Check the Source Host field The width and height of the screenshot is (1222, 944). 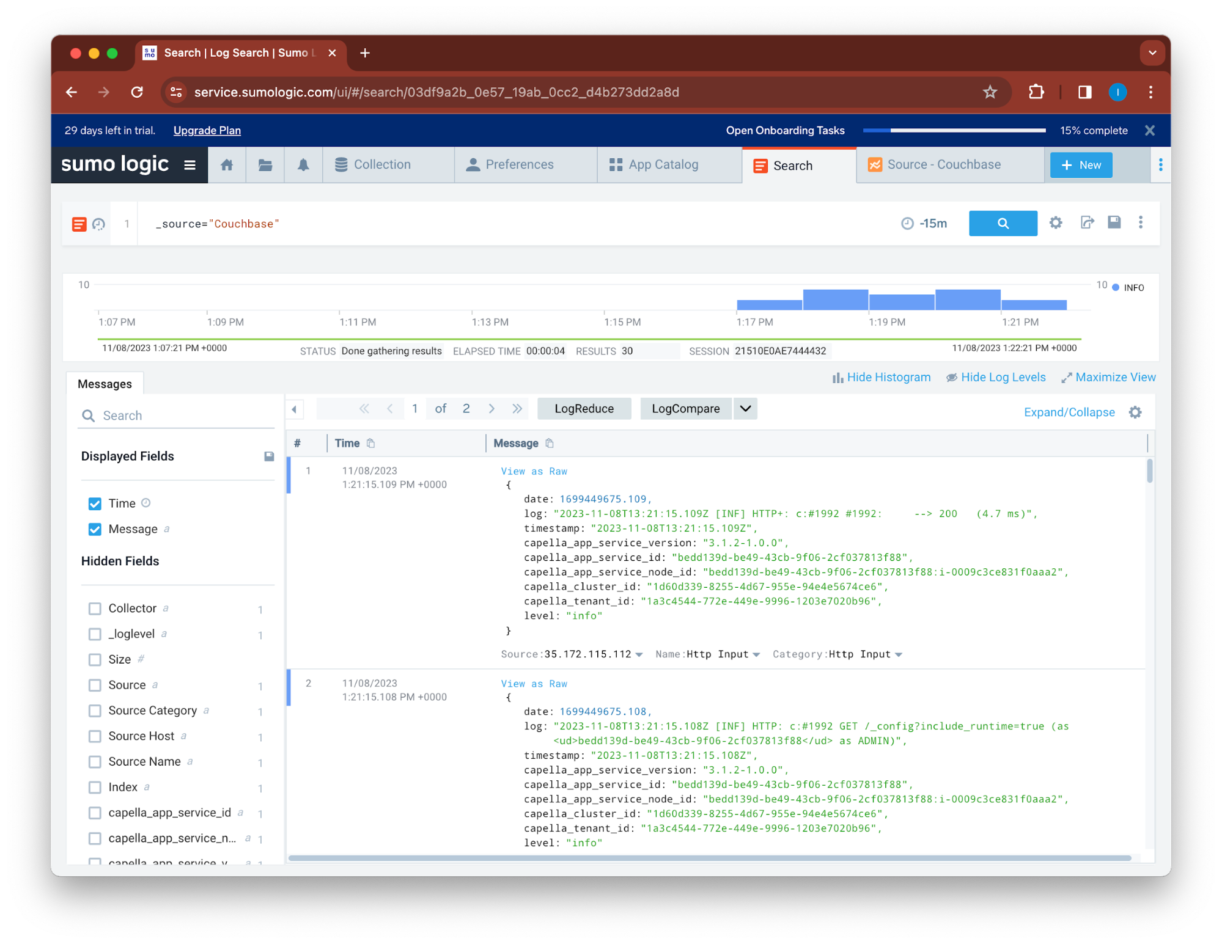point(95,736)
